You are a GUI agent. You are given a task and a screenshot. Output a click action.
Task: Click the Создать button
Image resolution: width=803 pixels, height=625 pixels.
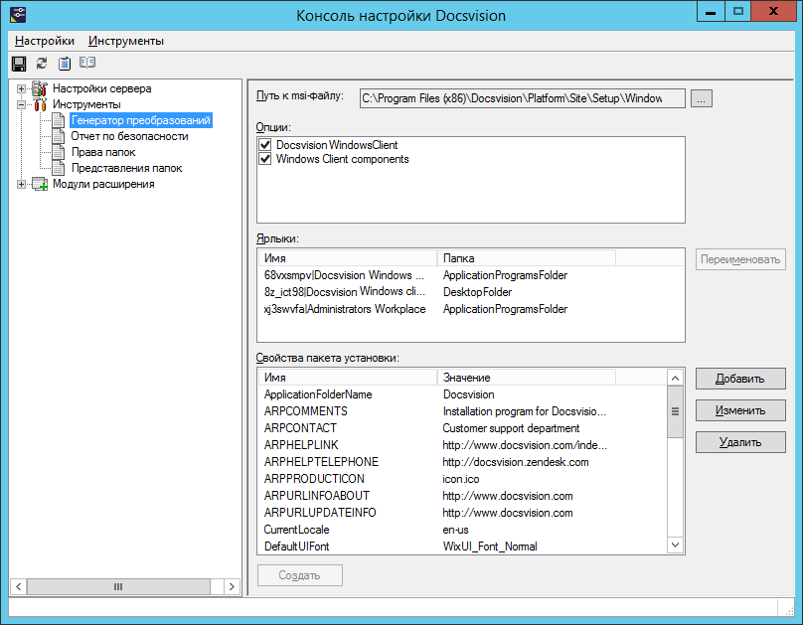[300, 575]
